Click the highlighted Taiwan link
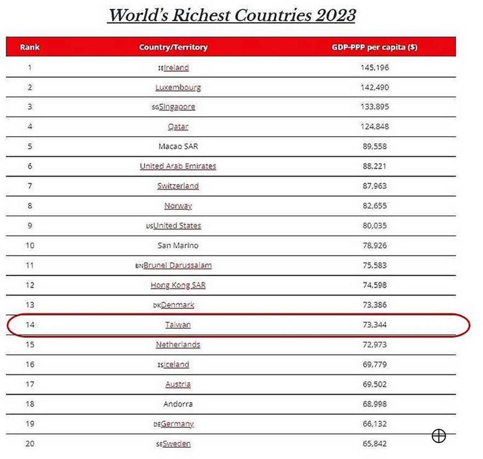This screenshot has width=483, height=459. [178, 325]
